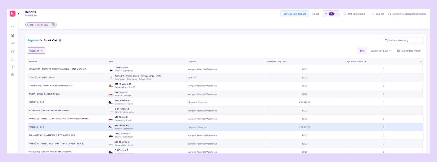Select VANS AUTHENTIC (BUTTERFLY) TRUE | WHITE / BLACK
Screen dimensions: 437x162
57,143
